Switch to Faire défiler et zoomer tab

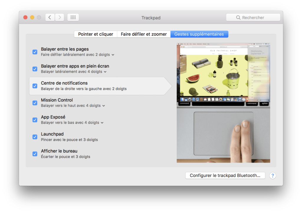(x=144, y=34)
